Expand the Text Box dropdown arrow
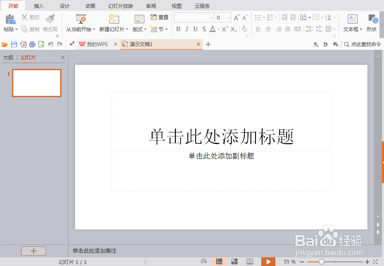Viewport: 384px width, 266px height. (361, 29)
